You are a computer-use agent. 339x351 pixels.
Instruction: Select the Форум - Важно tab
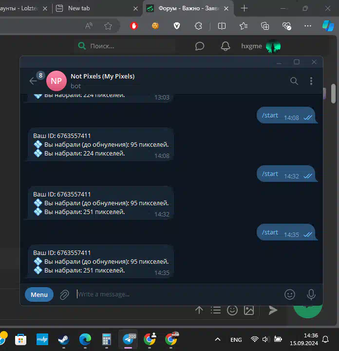click(188, 8)
